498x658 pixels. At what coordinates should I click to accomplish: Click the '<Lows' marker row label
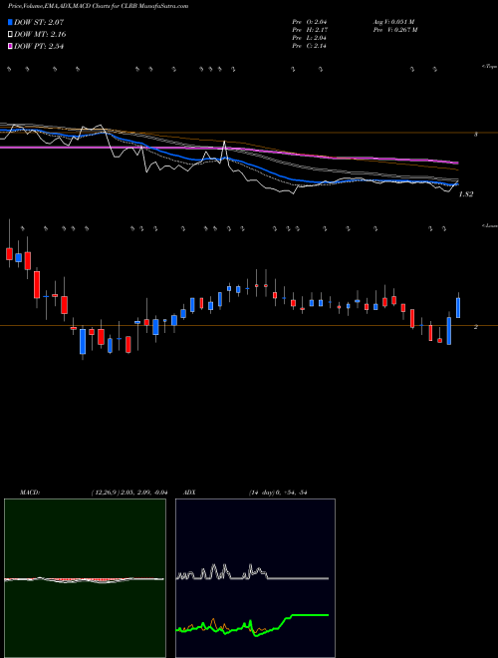[489, 225]
